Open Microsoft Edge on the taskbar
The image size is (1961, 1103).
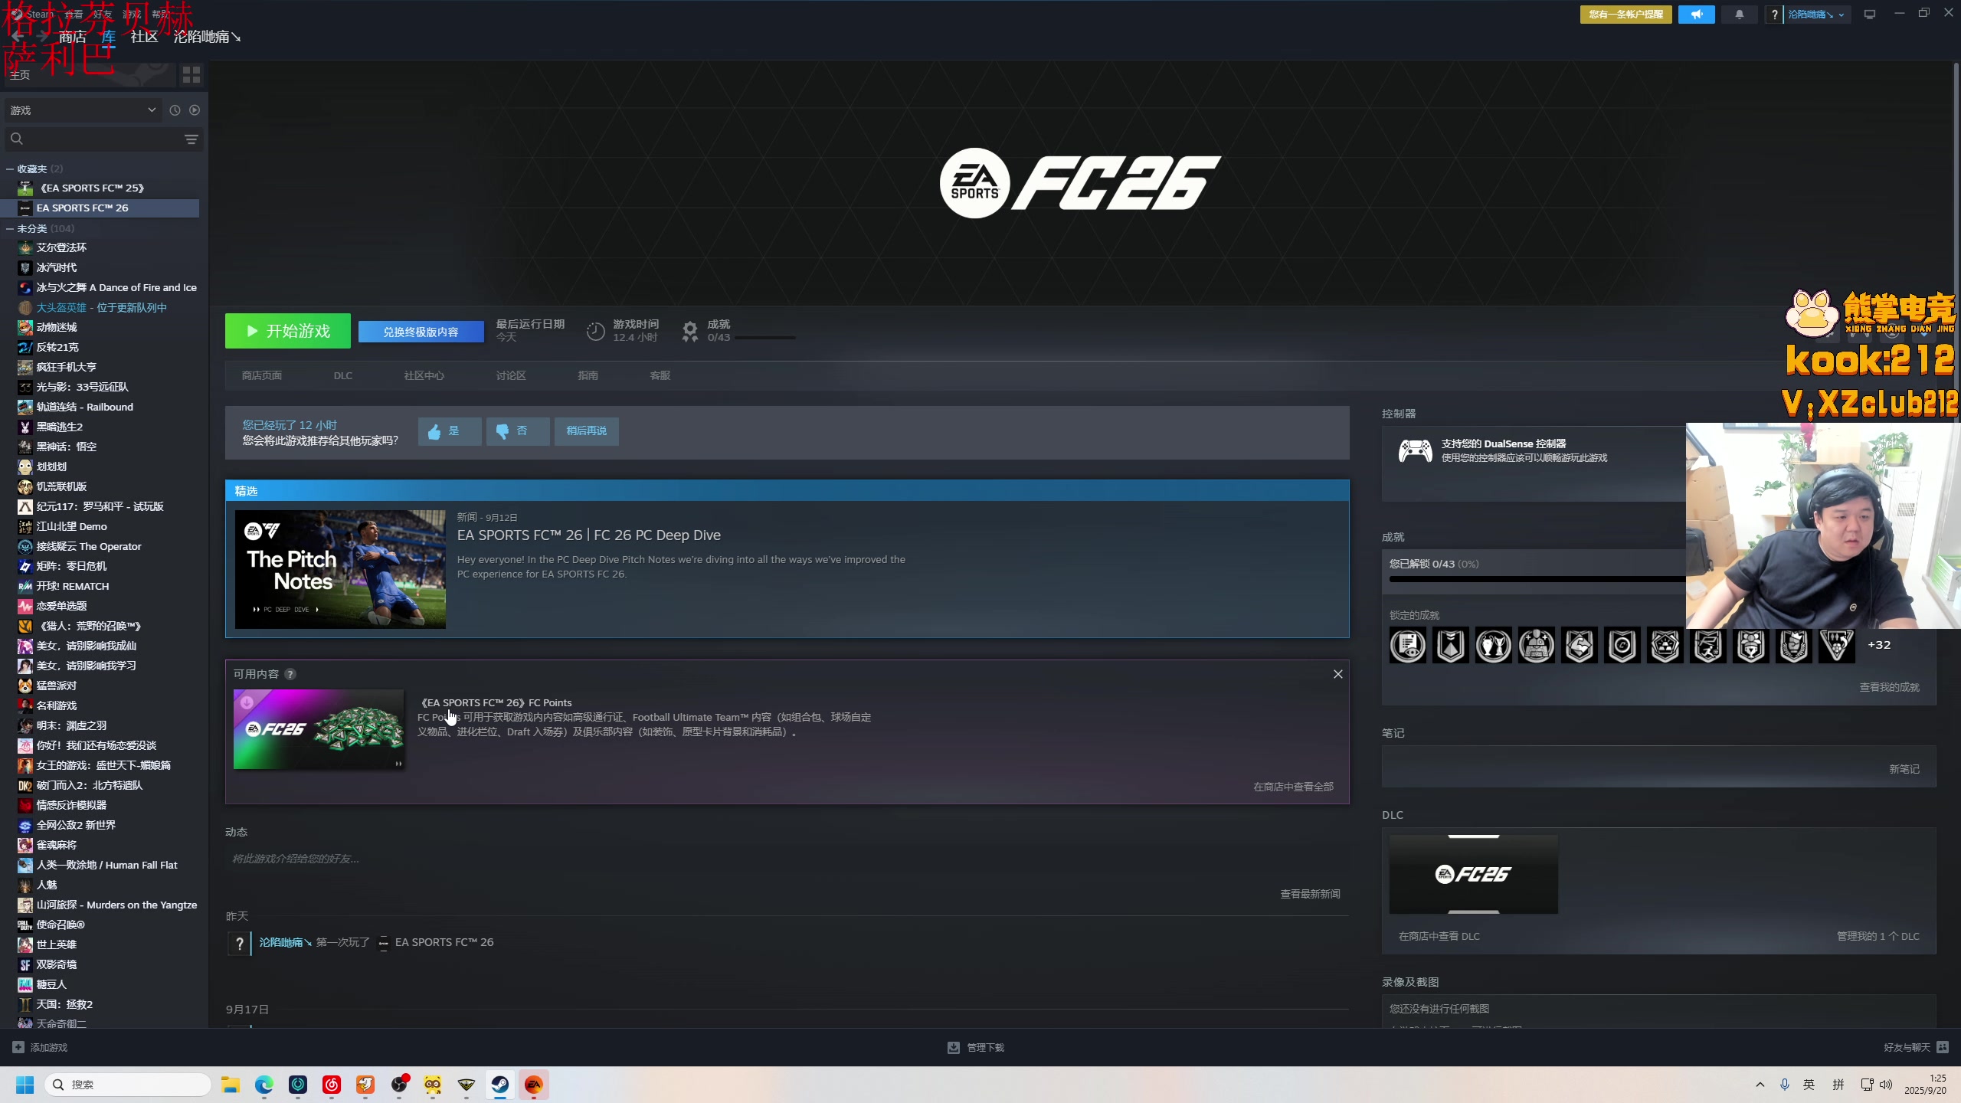264,1085
